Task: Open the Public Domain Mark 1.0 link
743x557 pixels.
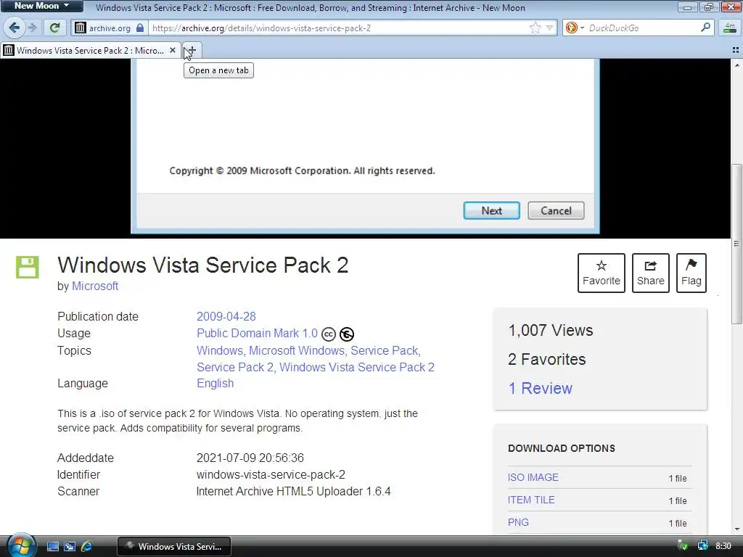Action: pos(257,334)
